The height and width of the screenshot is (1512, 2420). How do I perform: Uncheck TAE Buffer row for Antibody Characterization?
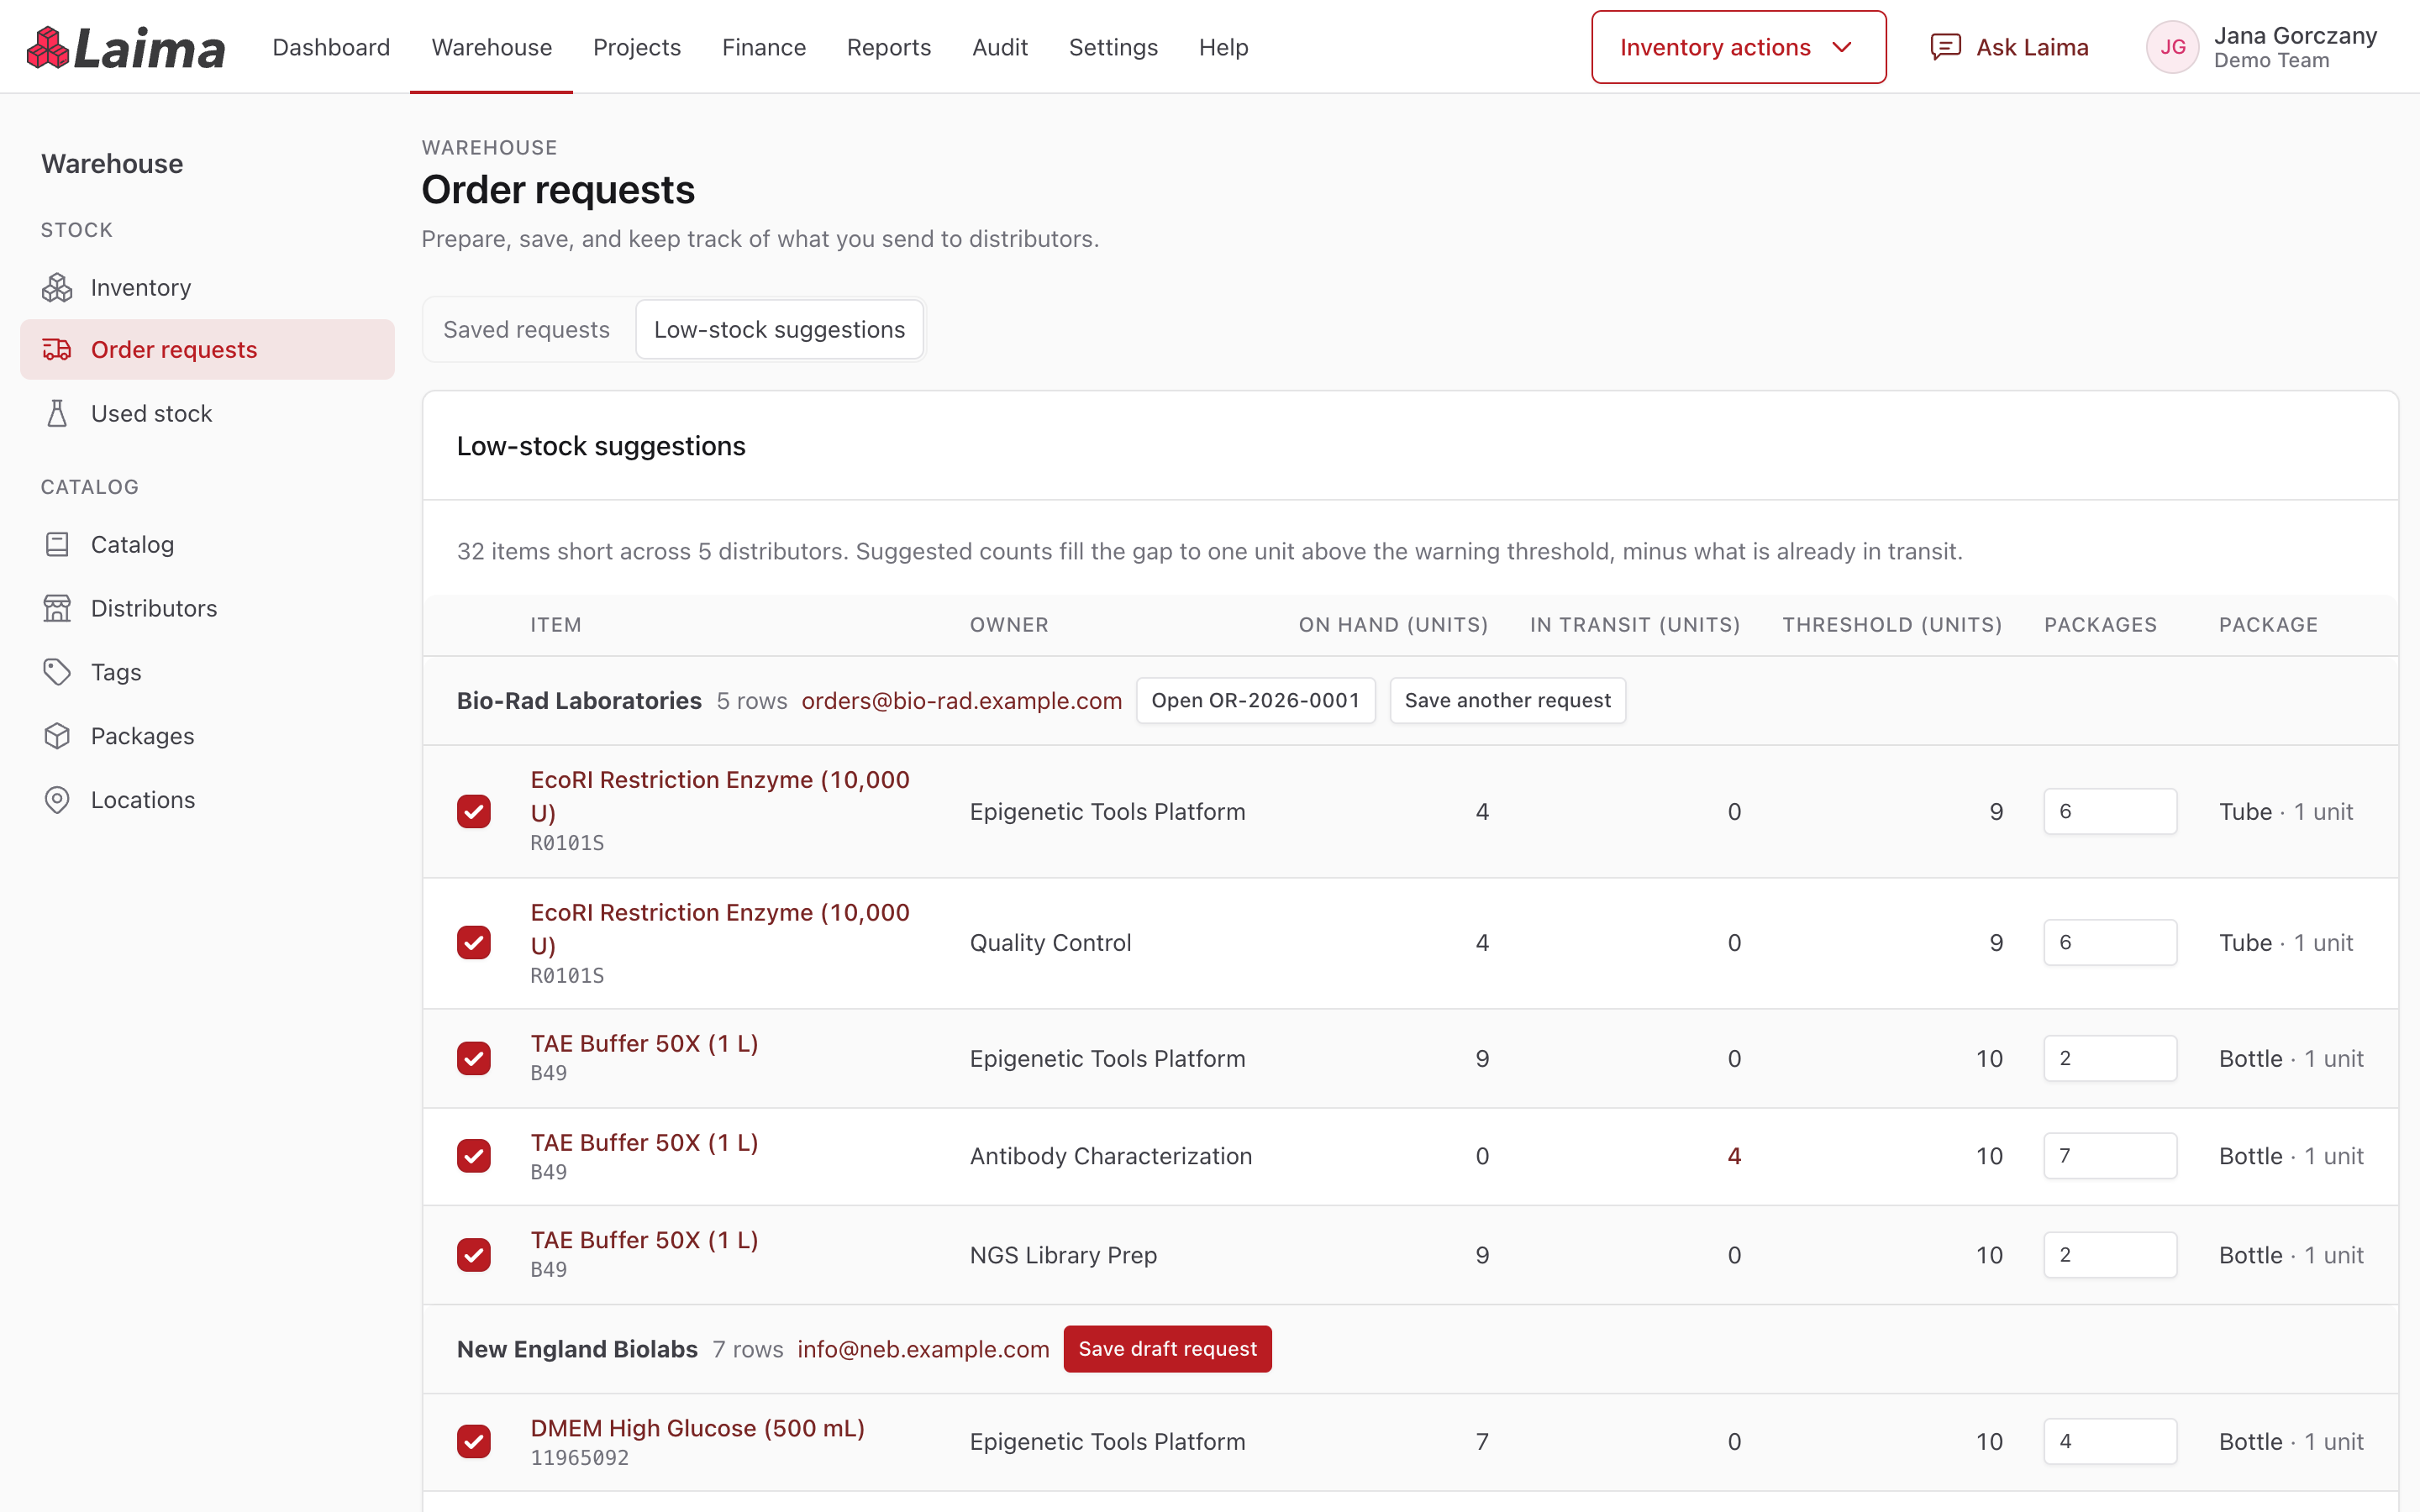coord(474,1155)
